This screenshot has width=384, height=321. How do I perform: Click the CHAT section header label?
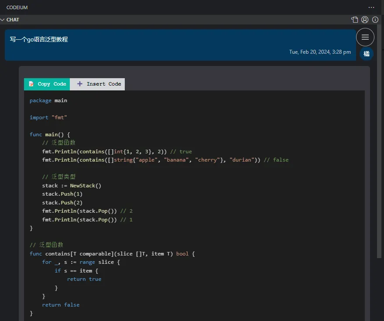(13, 20)
